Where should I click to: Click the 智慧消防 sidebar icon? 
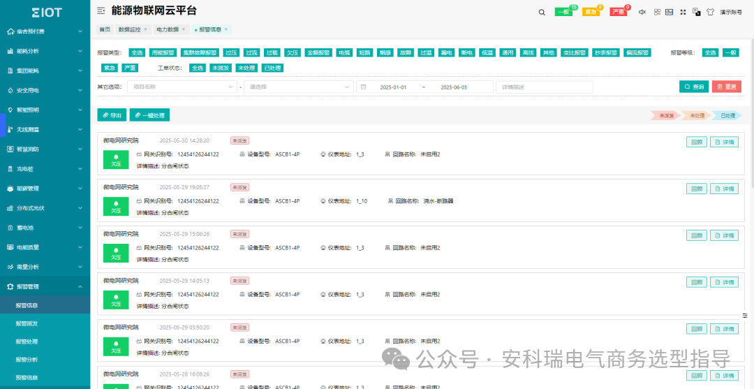coord(10,149)
